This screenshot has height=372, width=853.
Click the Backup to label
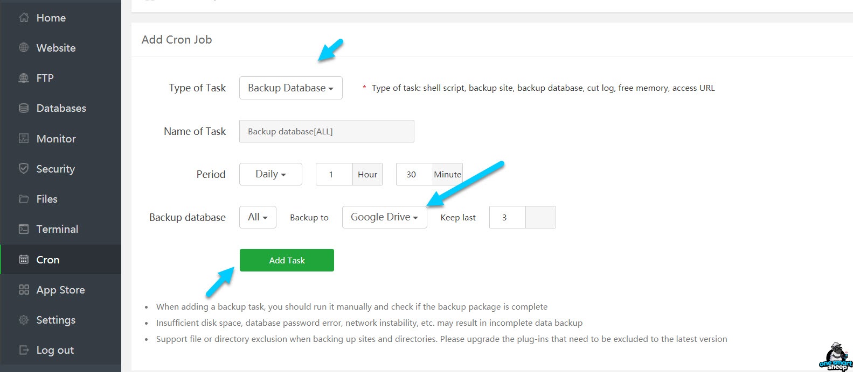click(309, 218)
